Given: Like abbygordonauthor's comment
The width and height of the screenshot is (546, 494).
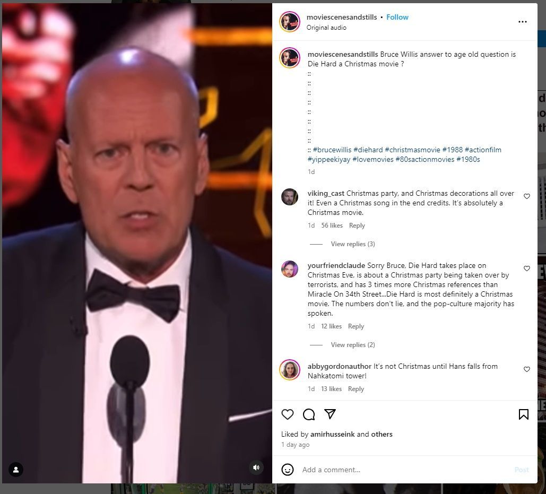Looking at the screenshot, I should point(527,369).
